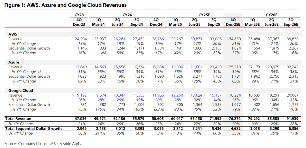Select the Mar-25 column header

[x=175, y=25]
